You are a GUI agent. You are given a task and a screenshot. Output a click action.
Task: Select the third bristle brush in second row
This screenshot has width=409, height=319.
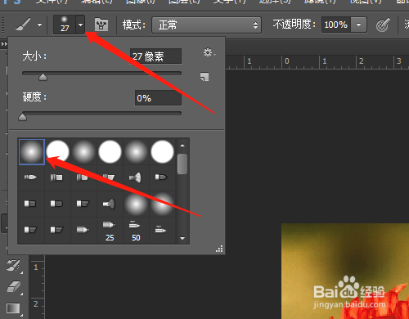83,177
